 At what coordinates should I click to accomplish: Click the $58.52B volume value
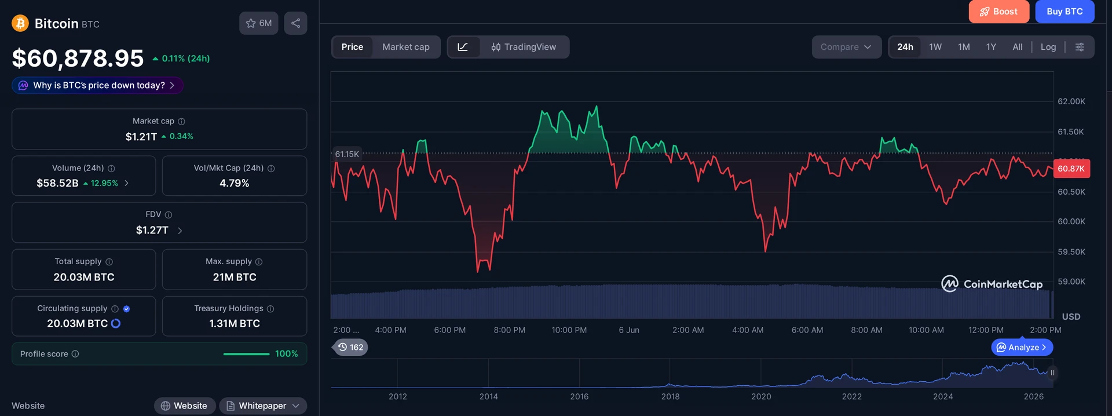tap(57, 183)
